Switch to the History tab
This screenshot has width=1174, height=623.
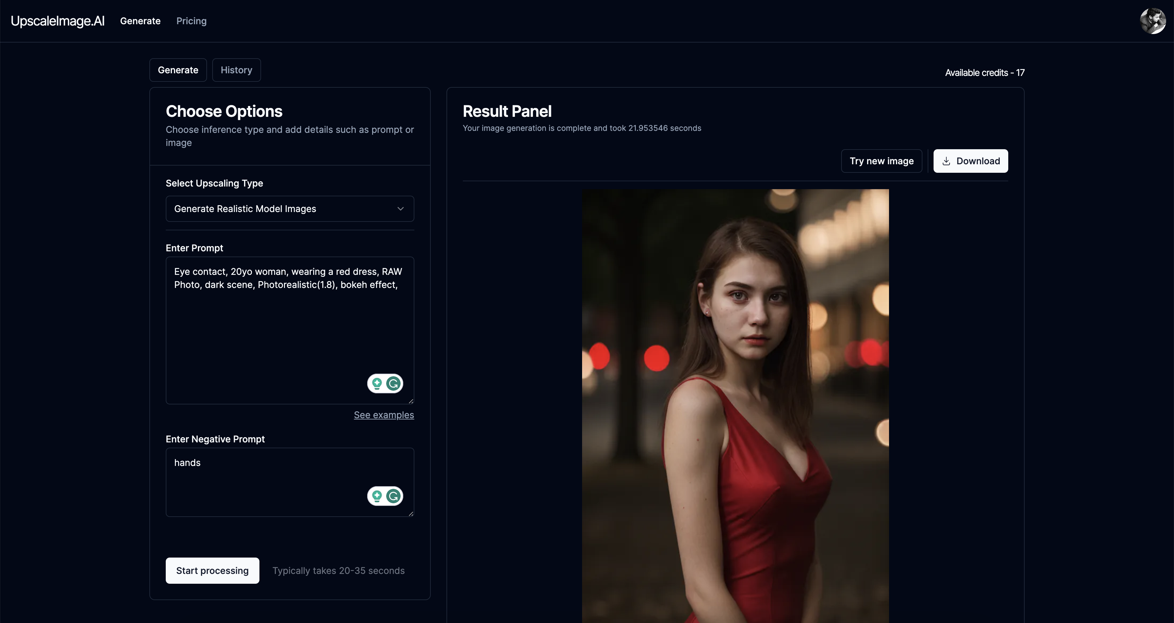pyautogui.click(x=236, y=70)
